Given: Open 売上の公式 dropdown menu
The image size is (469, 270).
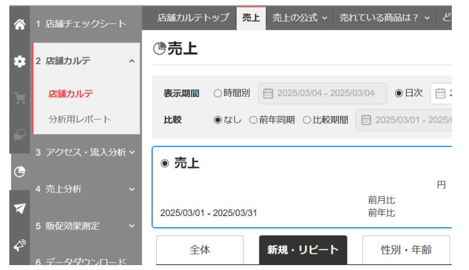Looking at the screenshot, I should pos(300,18).
